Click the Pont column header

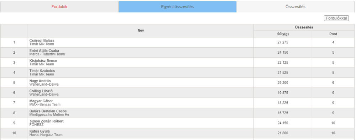tap(333, 34)
